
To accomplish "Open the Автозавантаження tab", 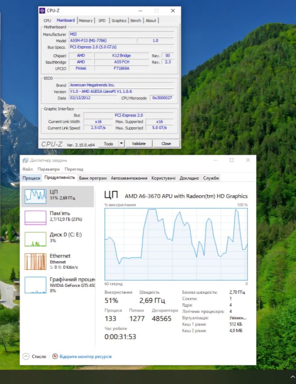I will [129, 178].
